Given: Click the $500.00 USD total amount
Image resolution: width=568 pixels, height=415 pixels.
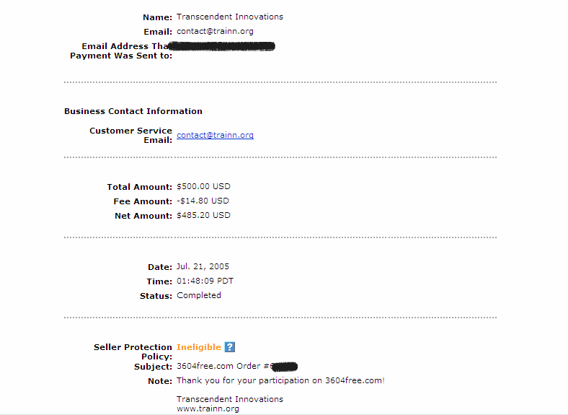Looking at the screenshot, I should point(203,186).
